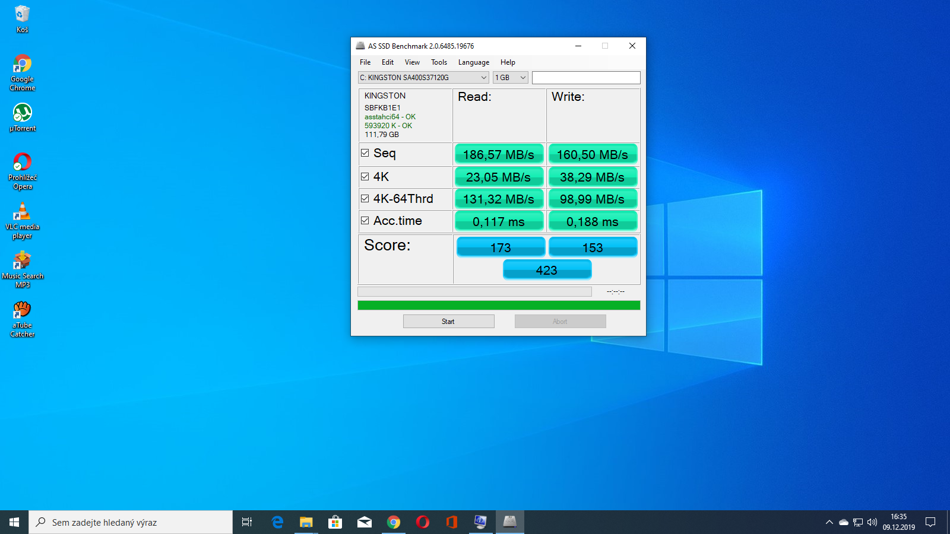This screenshot has width=950, height=534.
Task: Show hidden system tray icons
Action: (x=829, y=522)
